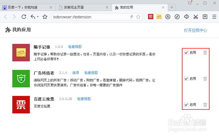Click 检查视图 link for 随手记事

75,47
